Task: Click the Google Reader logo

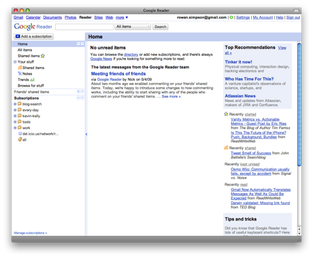Action: [x=33, y=26]
